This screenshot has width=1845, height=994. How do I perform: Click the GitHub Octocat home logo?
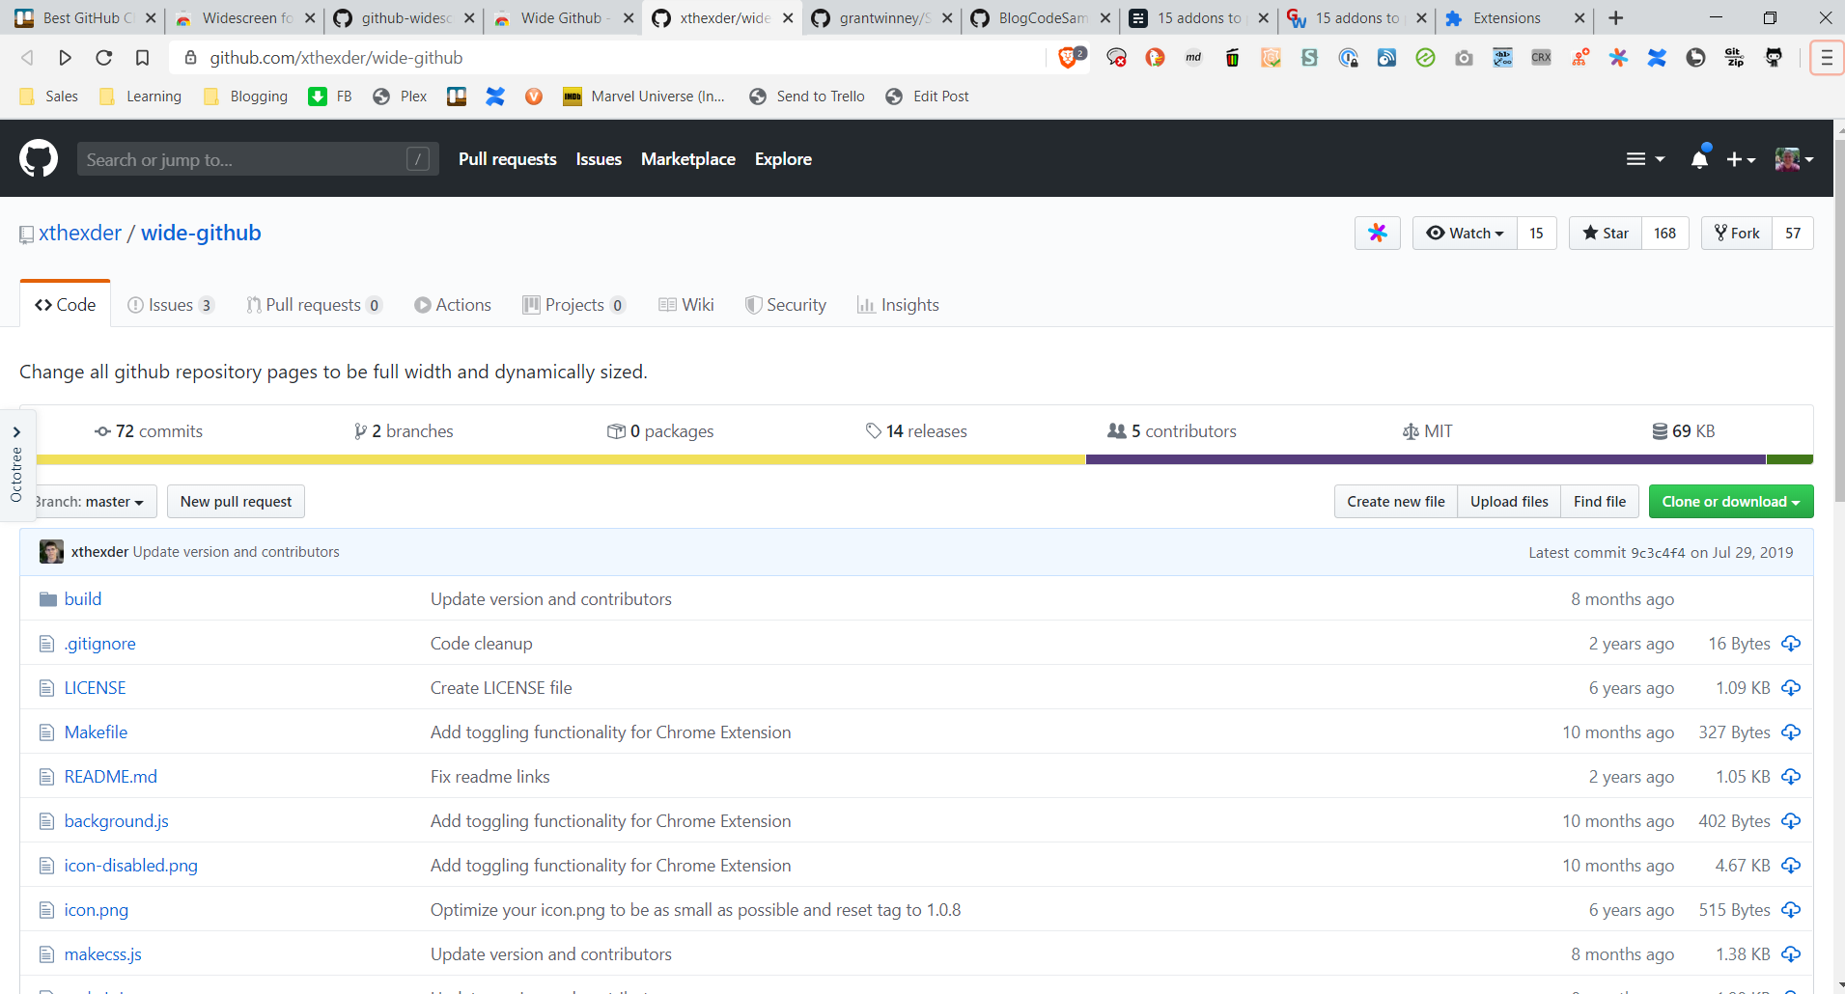[x=39, y=159]
